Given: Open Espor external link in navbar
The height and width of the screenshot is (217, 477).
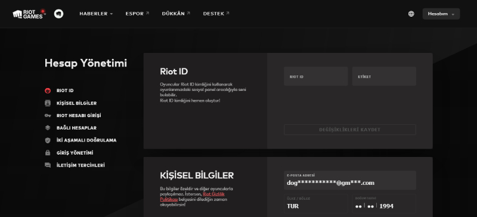Looking at the screenshot, I should click(x=137, y=14).
